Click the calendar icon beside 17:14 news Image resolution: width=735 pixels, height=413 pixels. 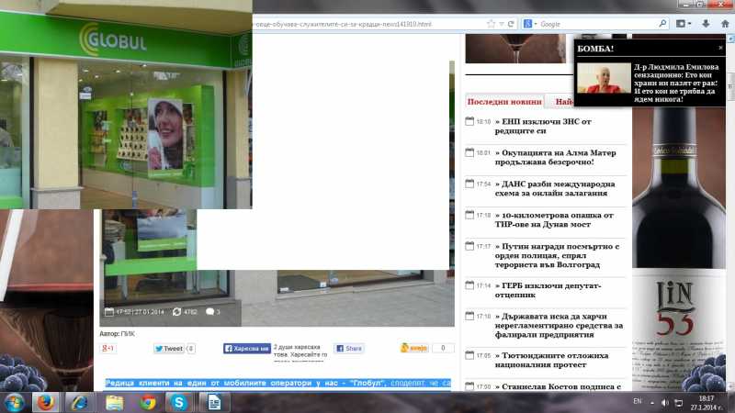(469, 285)
